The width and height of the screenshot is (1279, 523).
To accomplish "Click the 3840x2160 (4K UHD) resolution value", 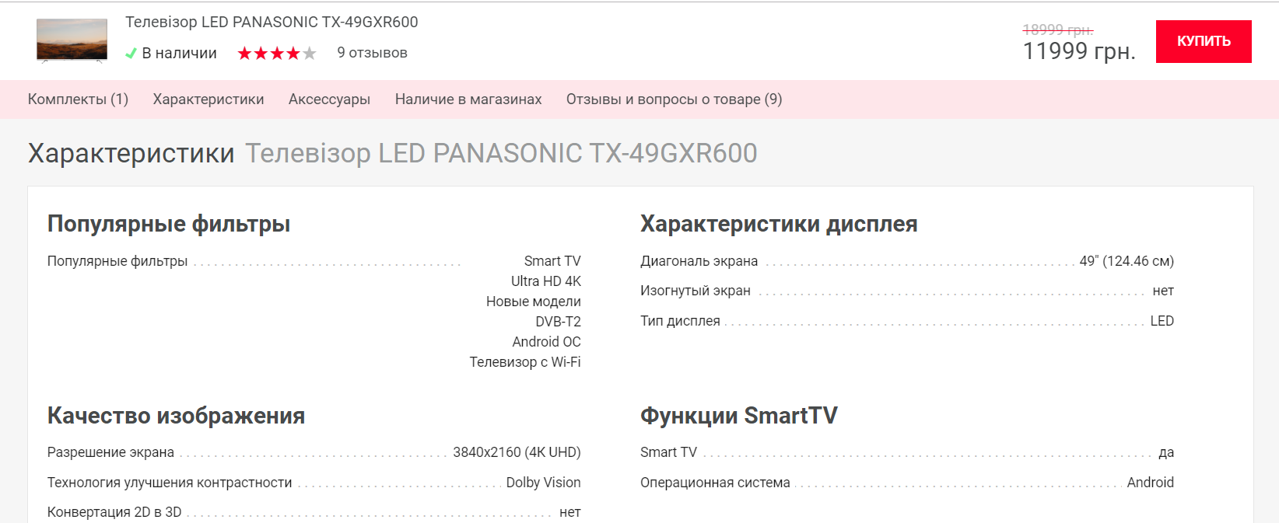I will pyautogui.click(x=517, y=452).
